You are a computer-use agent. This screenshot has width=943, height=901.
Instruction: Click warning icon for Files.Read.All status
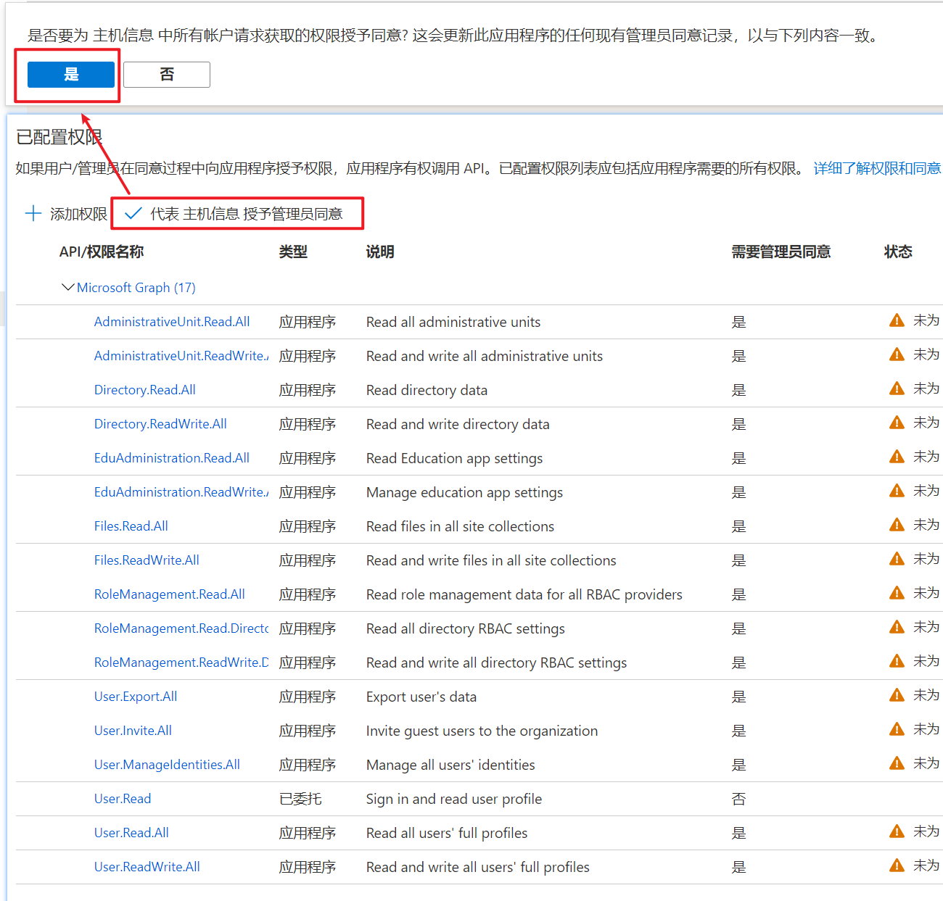(x=897, y=524)
